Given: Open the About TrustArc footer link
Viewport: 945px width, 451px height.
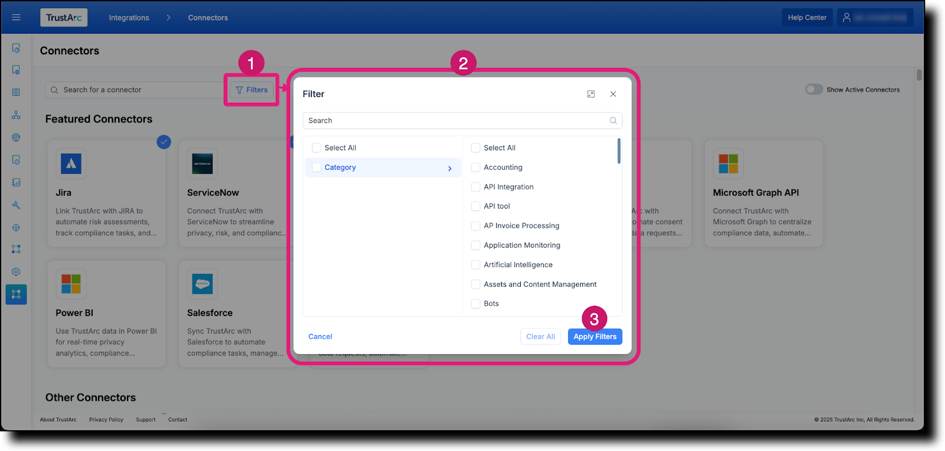Looking at the screenshot, I should click(58, 420).
